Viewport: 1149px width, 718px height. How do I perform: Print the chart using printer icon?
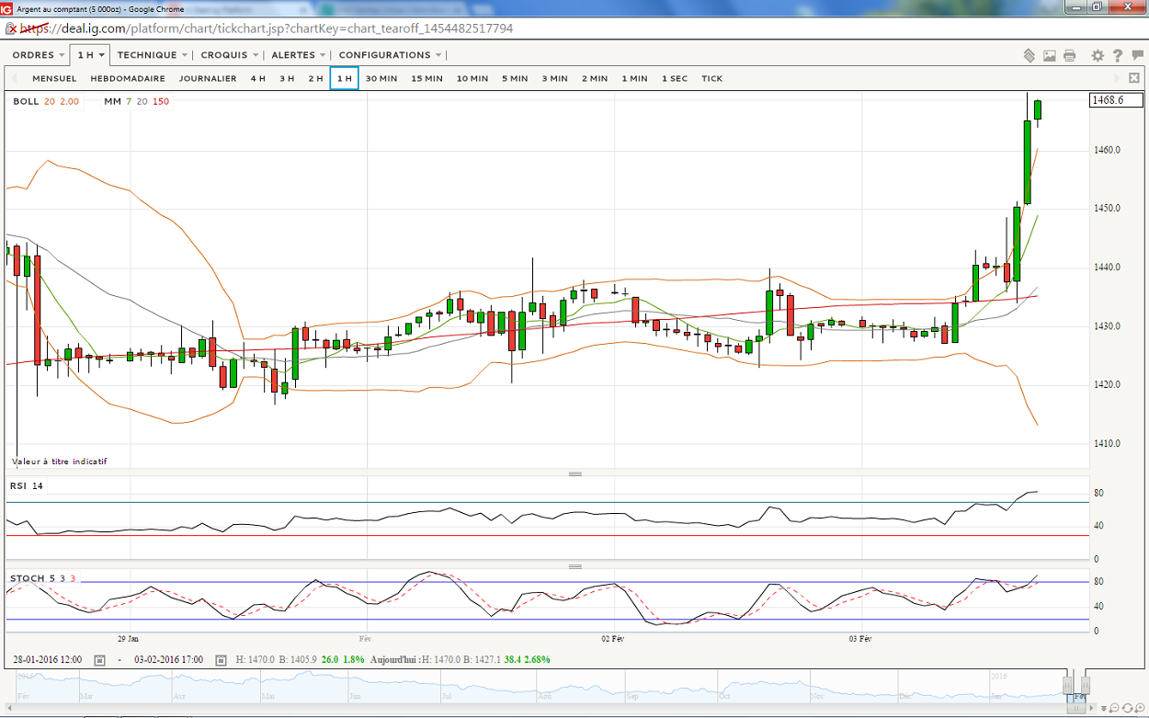[1069, 56]
